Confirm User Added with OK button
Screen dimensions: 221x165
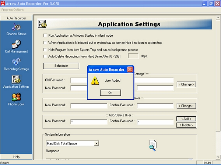[110, 93]
